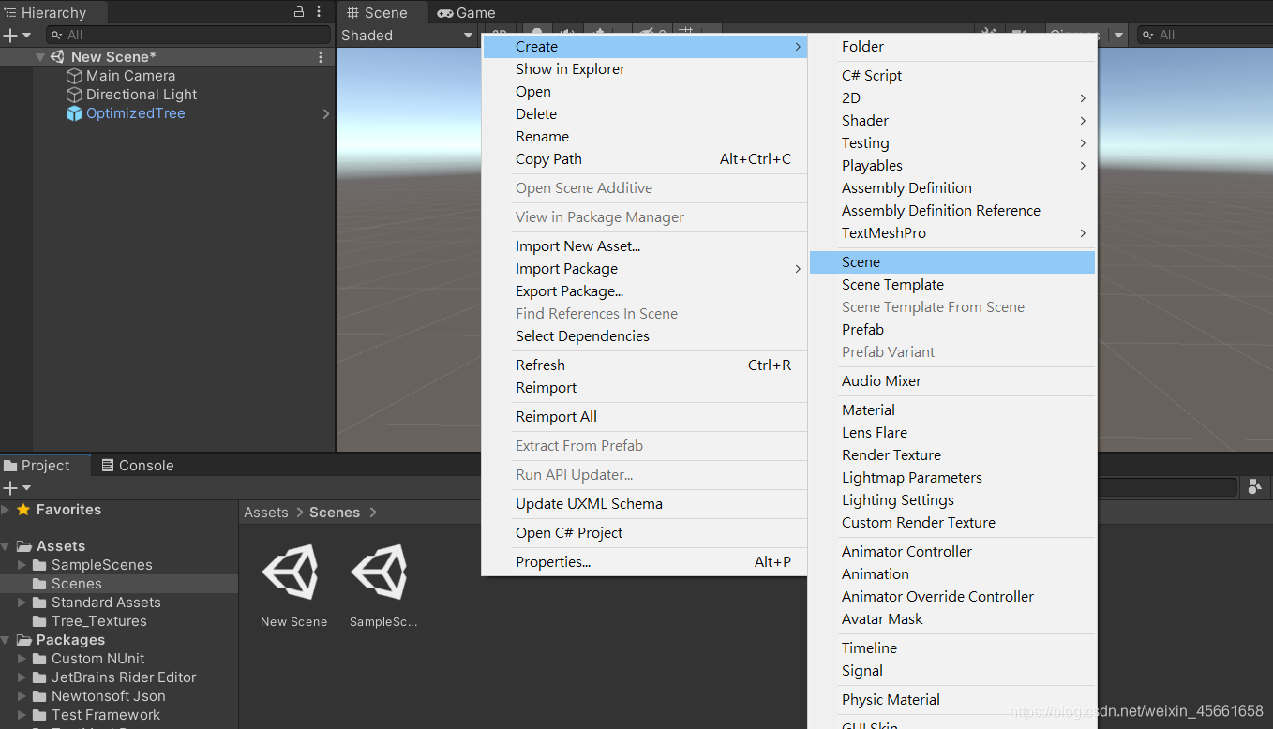
Task: Toggle the Hierarchy panel lock icon
Action: (x=299, y=12)
